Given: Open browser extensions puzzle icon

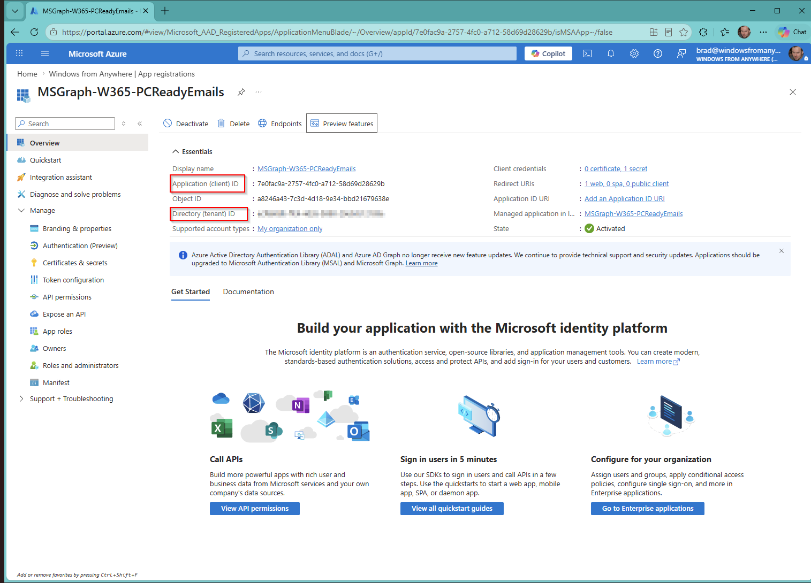Looking at the screenshot, I should pyautogui.click(x=703, y=32).
